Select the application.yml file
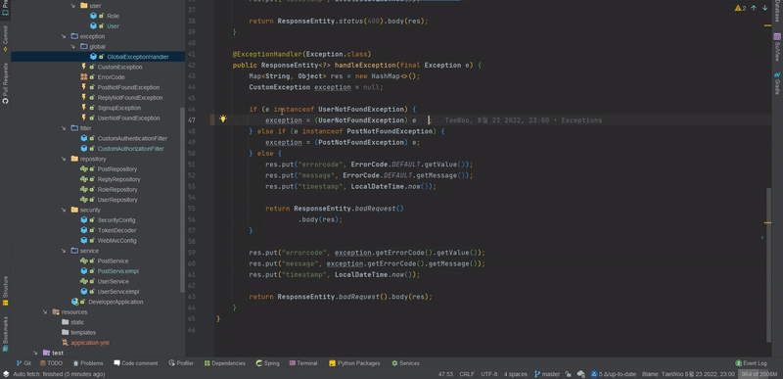The image size is (783, 379). tap(90, 343)
